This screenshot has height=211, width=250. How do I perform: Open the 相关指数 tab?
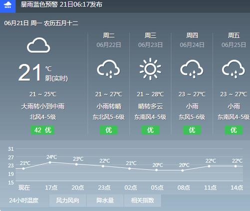coord(143,200)
